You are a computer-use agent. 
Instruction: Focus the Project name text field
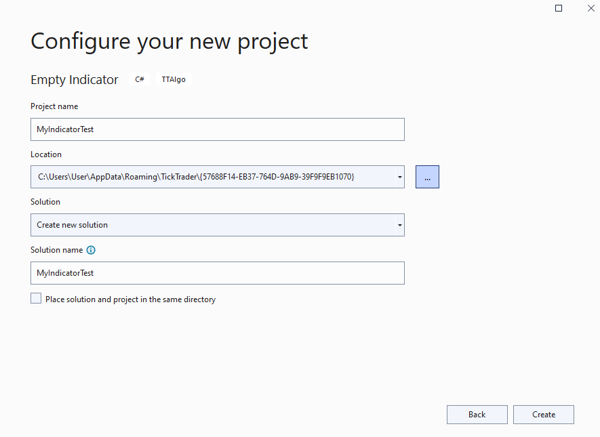(x=218, y=129)
